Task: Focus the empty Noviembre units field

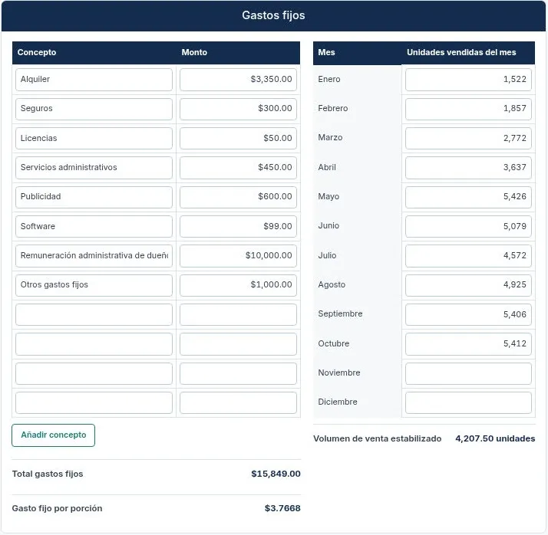Action: [x=468, y=373]
